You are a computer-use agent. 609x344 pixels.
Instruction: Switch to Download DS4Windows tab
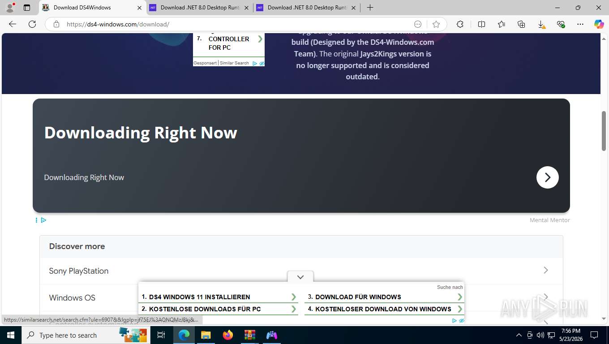(92, 8)
